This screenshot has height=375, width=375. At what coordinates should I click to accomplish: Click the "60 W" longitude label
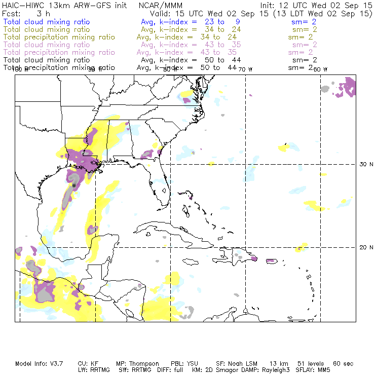click(x=320, y=69)
